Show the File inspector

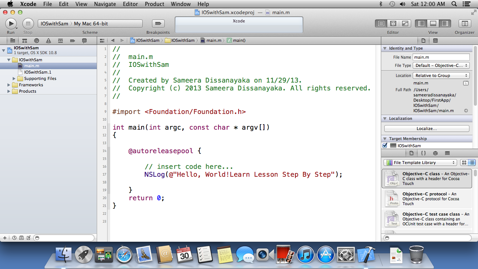(423, 40)
